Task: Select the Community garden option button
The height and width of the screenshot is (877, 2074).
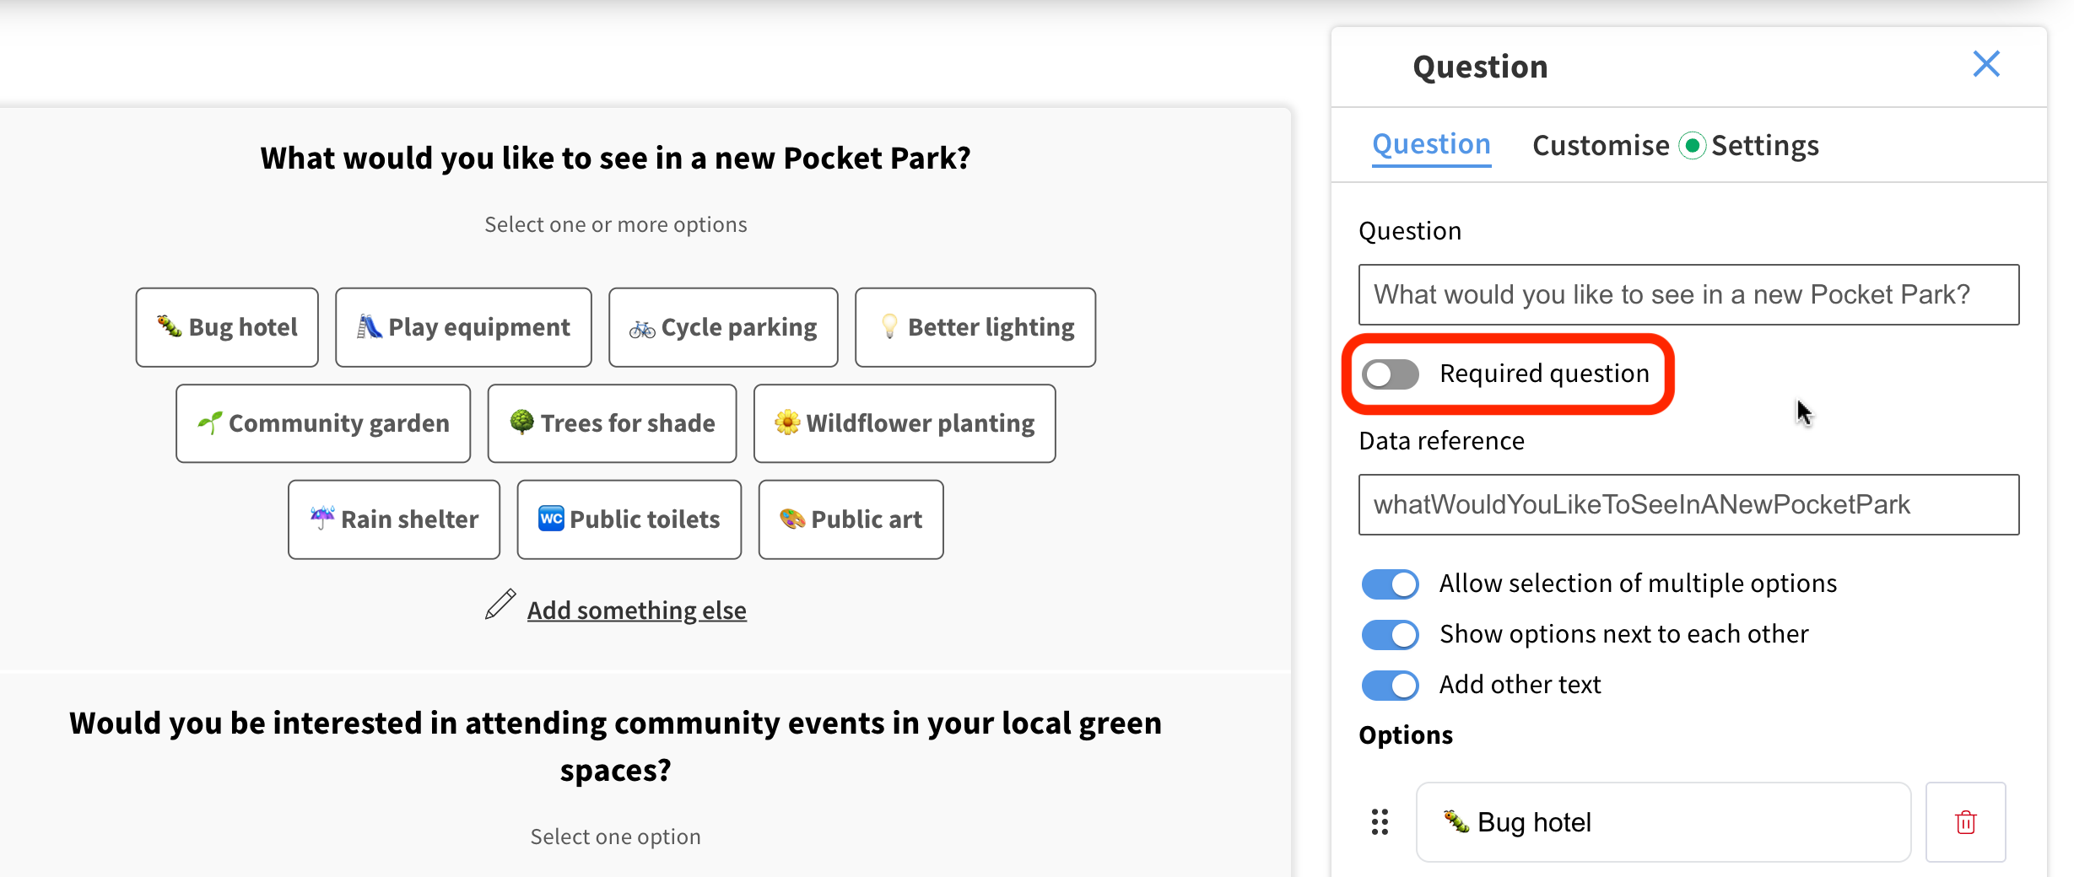Action: click(x=323, y=423)
